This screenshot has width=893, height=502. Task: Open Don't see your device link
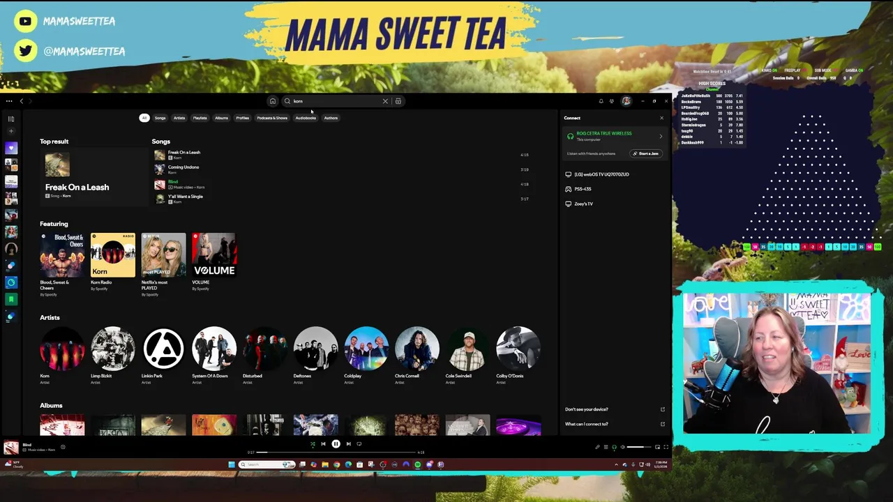point(614,409)
